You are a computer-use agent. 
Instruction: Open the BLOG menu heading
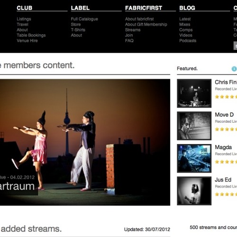(x=187, y=8)
